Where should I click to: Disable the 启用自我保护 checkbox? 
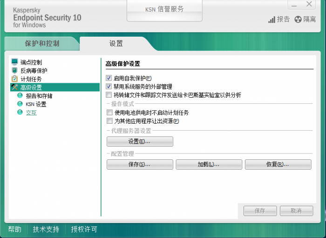(109, 78)
